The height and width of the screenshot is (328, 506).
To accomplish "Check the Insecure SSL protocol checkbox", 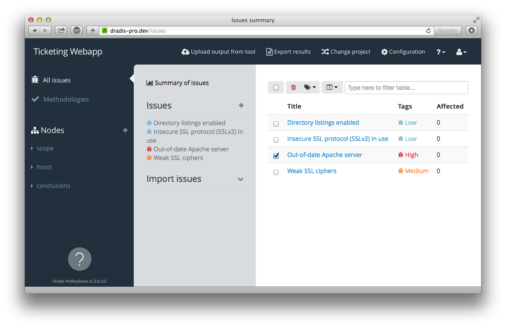I will [x=276, y=140].
